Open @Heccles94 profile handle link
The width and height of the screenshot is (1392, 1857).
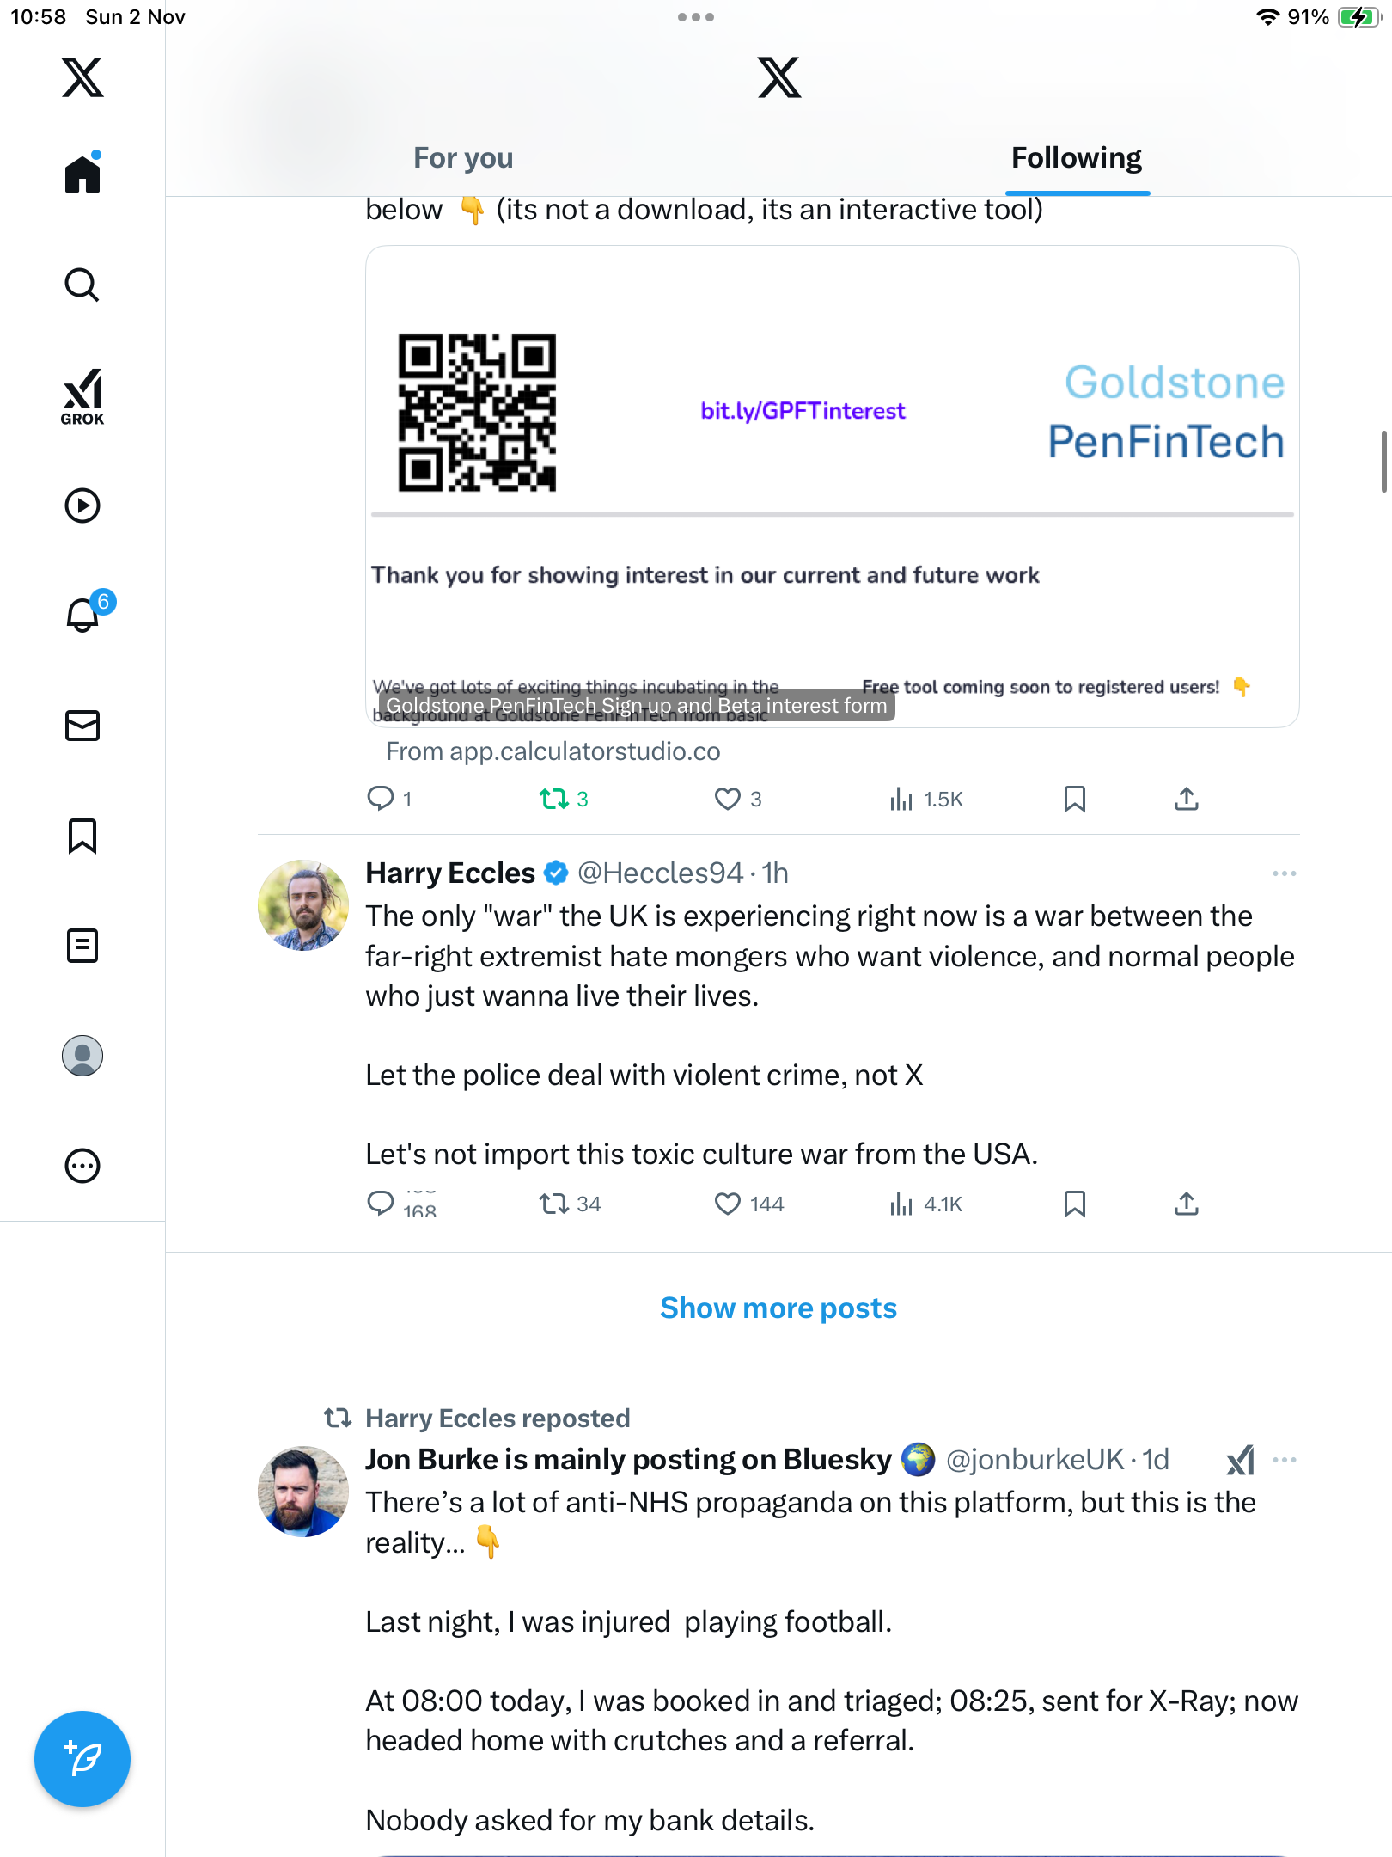[x=660, y=873]
